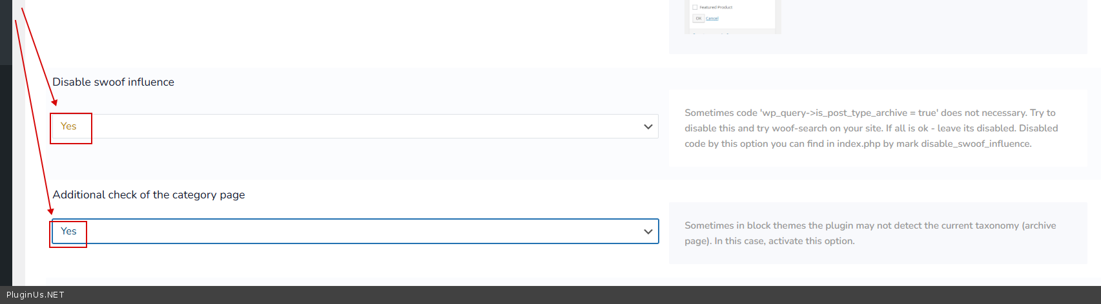Click the red arrowhead above the second Yes box
Screen dimensions: 1101x304
coord(50,211)
